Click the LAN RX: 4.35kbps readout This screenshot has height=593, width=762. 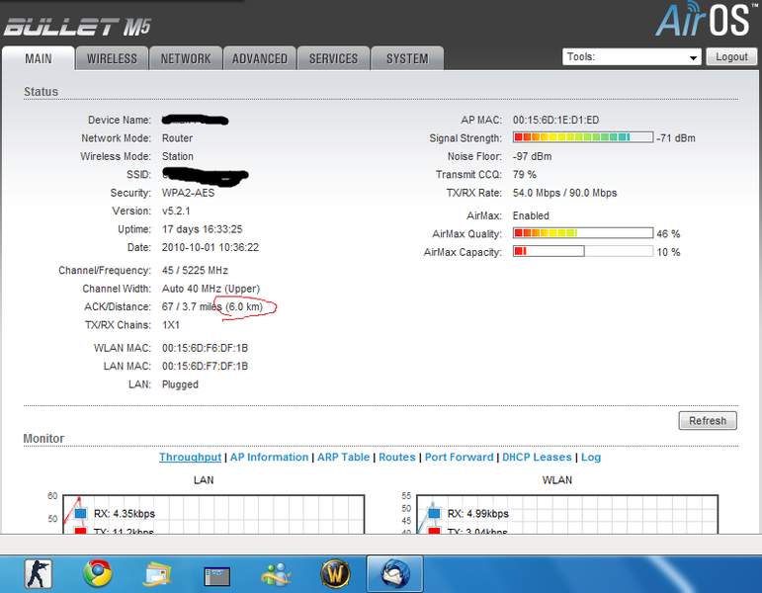[x=125, y=514]
